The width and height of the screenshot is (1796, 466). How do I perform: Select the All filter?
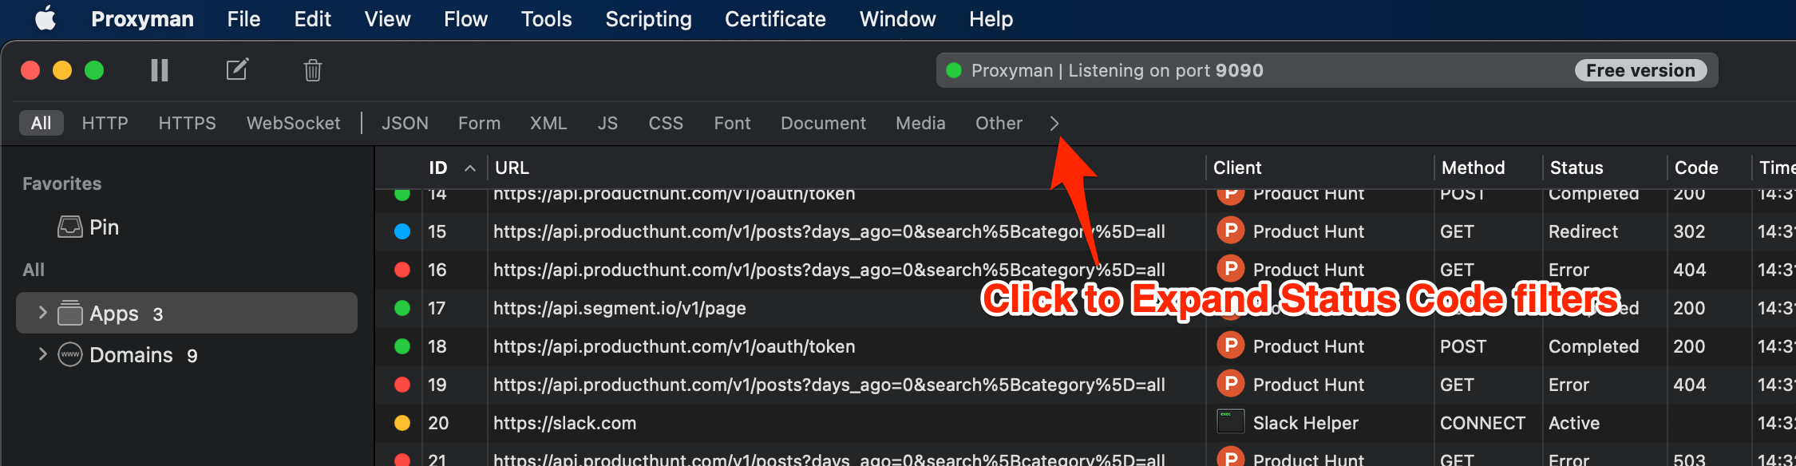pos(42,123)
